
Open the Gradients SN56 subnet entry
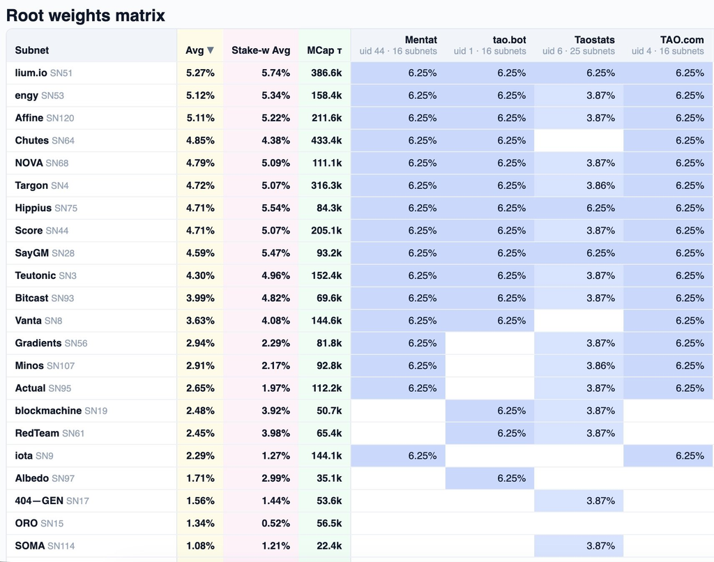(x=51, y=343)
